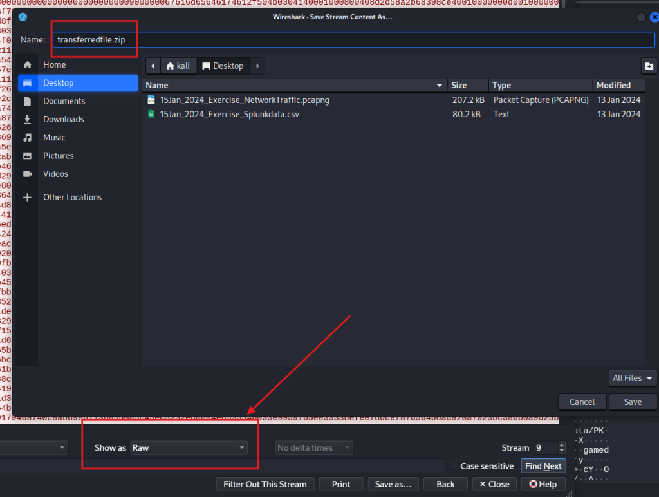Viewport: 659px width, 497px height.
Task: Click the Packet Capture (PCAPNG) type cell
Action: pos(541,100)
